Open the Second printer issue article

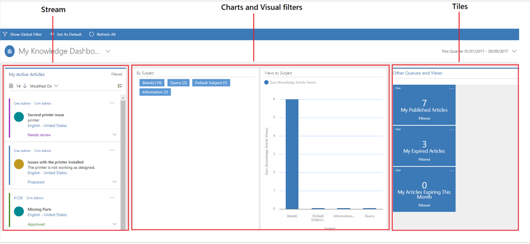46,115
